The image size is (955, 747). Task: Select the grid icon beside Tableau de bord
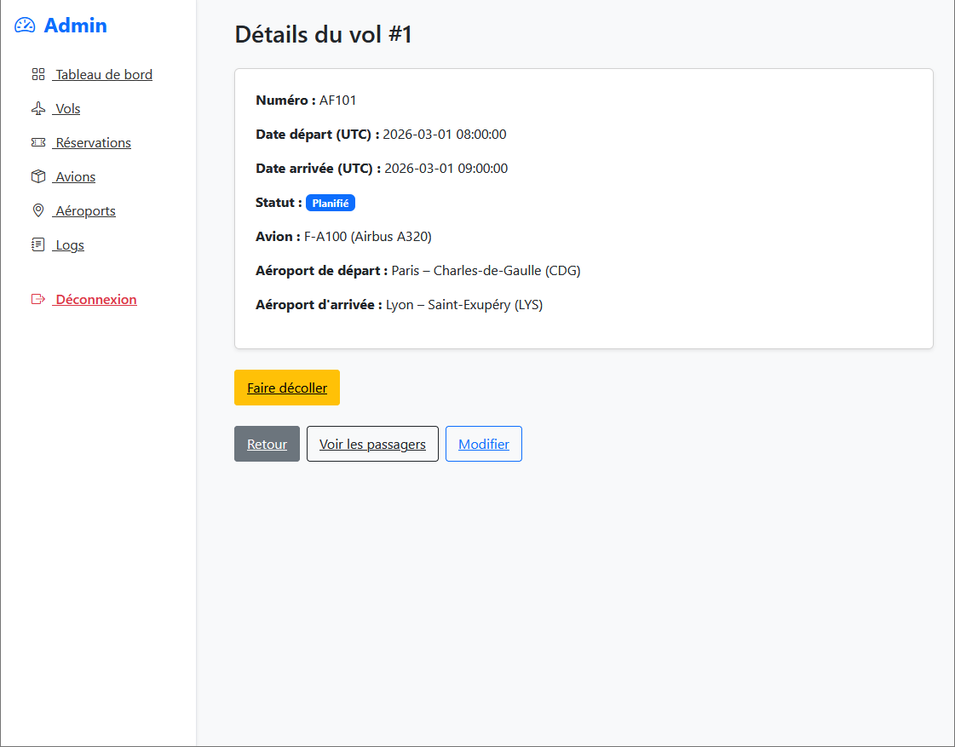(x=38, y=74)
